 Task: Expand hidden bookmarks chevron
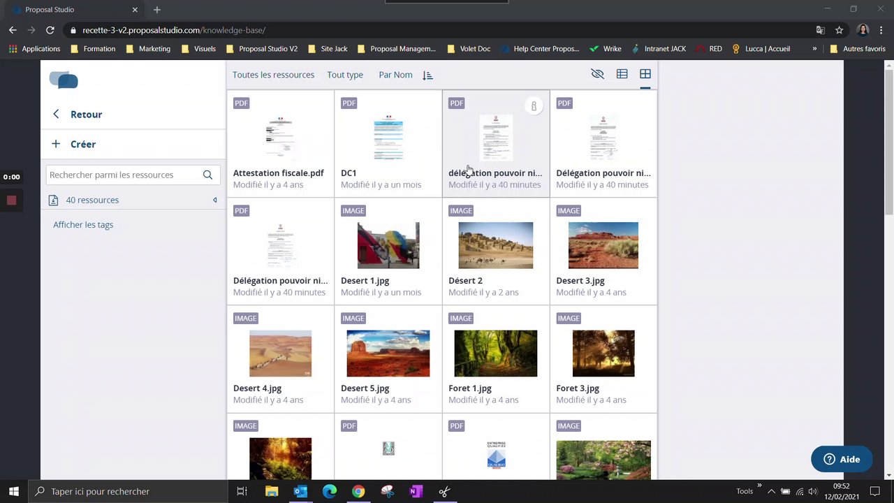coord(814,49)
